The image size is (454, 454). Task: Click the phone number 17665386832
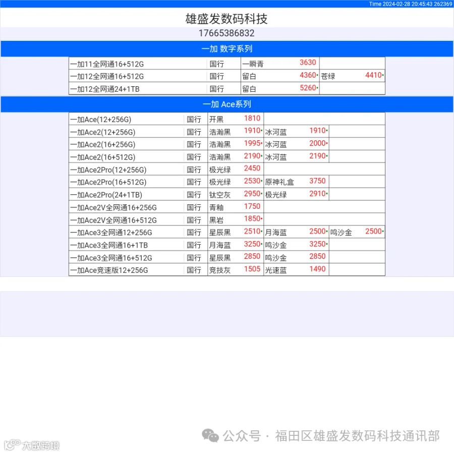[x=226, y=33]
